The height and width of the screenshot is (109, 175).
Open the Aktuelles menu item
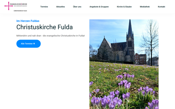[x=60, y=7]
